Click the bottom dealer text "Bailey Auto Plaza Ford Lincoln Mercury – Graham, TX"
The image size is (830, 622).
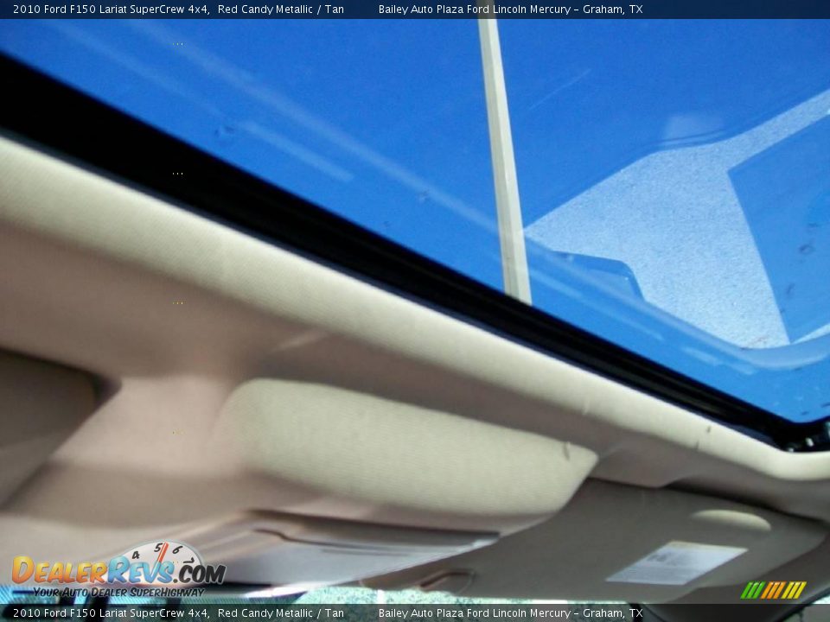click(510, 613)
